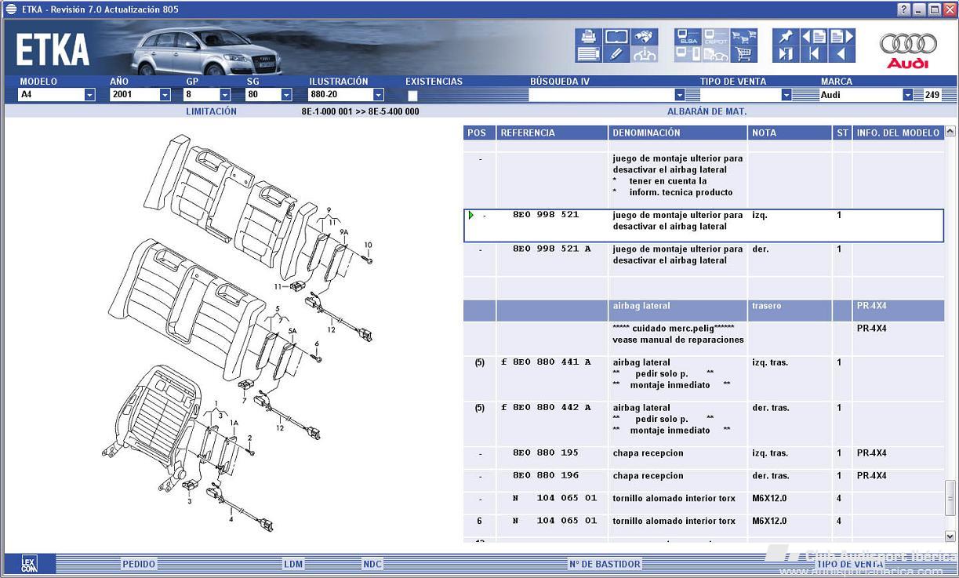Click the ETKA title bar app icon

click(11, 9)
